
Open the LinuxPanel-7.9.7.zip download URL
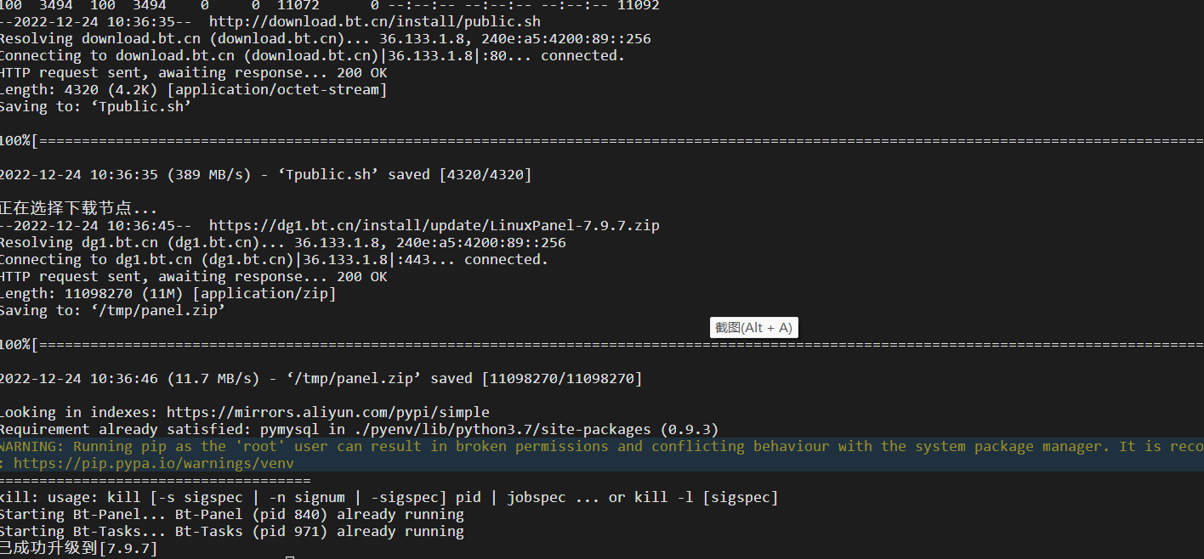tap(434, 225)
